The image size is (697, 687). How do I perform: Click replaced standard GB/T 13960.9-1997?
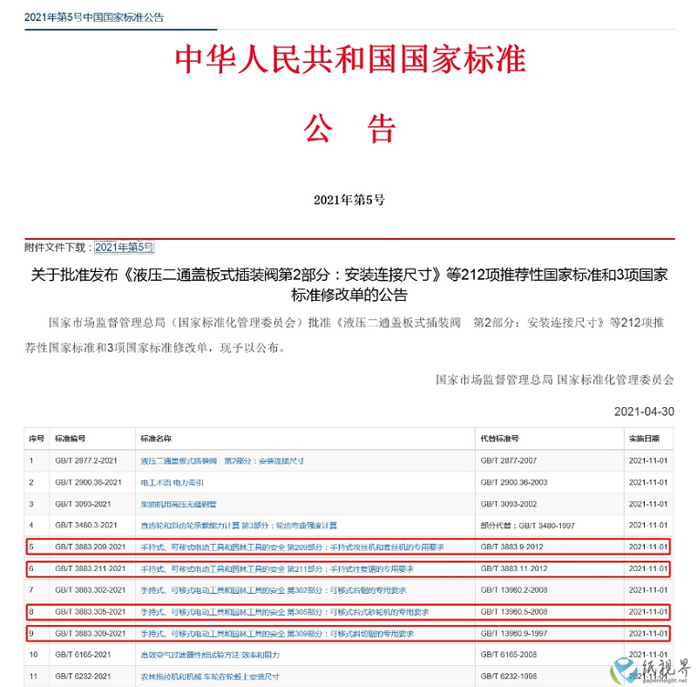pyautogui.click(x=514, y=633)
